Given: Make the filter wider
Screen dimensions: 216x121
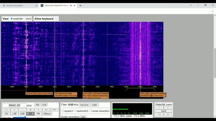Looking at the screenshot, I should pos(94,105).
